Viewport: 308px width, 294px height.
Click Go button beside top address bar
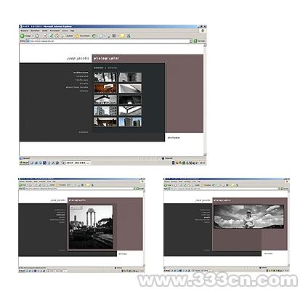point(199,41)
